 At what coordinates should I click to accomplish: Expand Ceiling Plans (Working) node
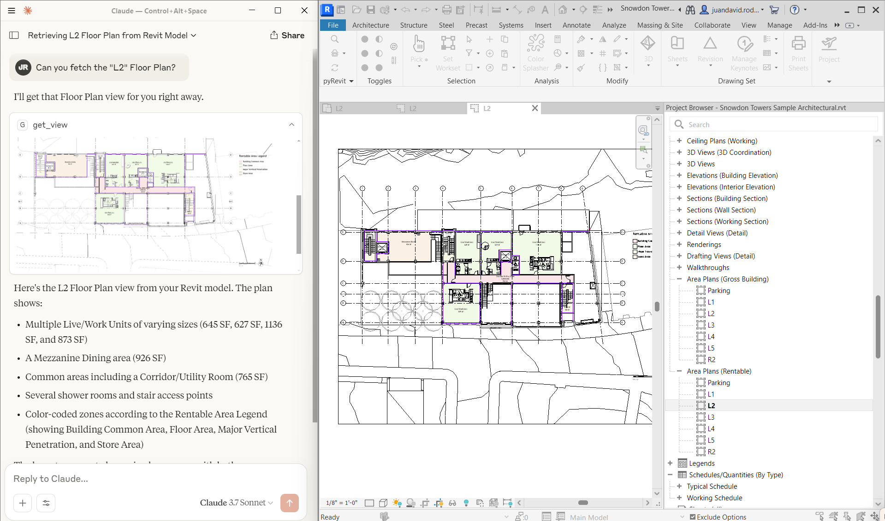(679, 140)
